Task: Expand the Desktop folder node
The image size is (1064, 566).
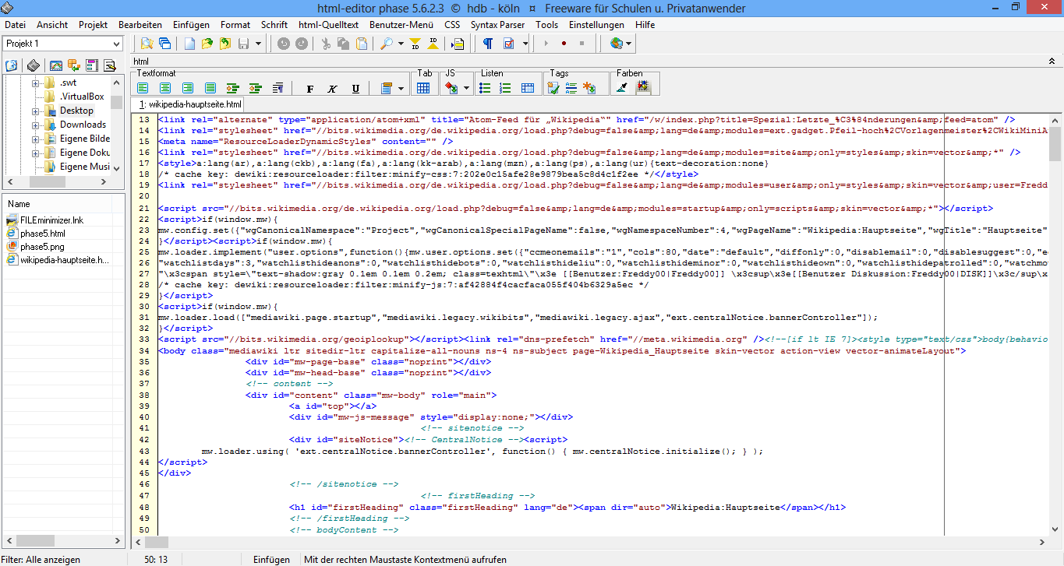Action: coord(36,111)
